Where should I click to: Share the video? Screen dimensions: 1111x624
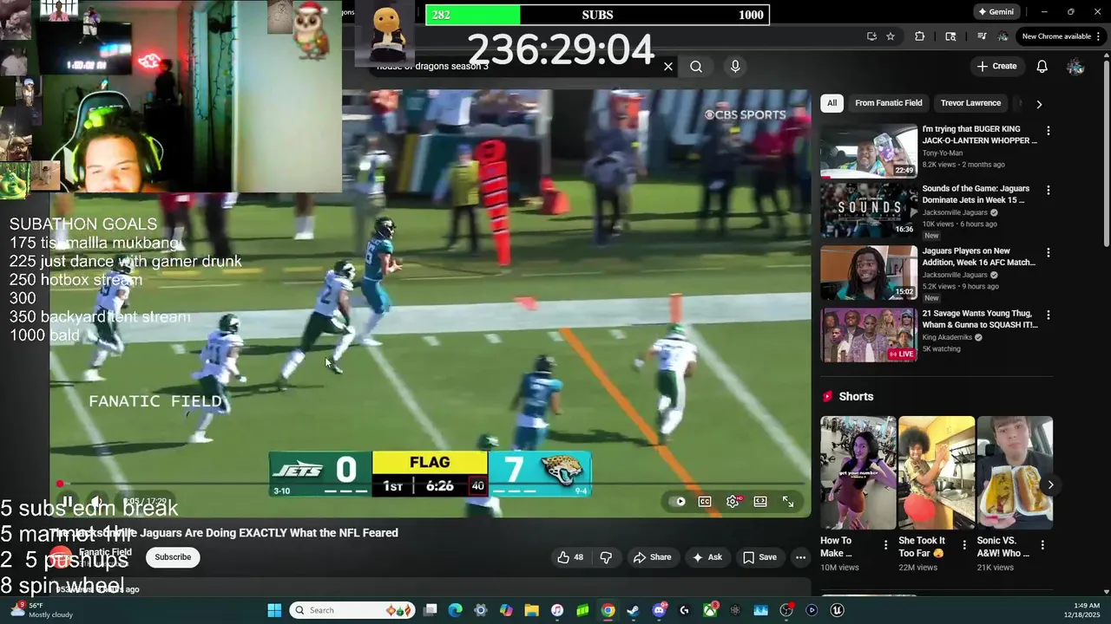click(652, 557)
